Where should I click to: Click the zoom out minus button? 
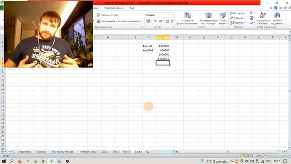point(265,156)
